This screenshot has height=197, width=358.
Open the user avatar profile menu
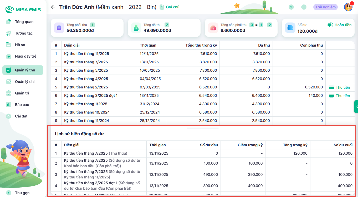(x=348, y=7)
